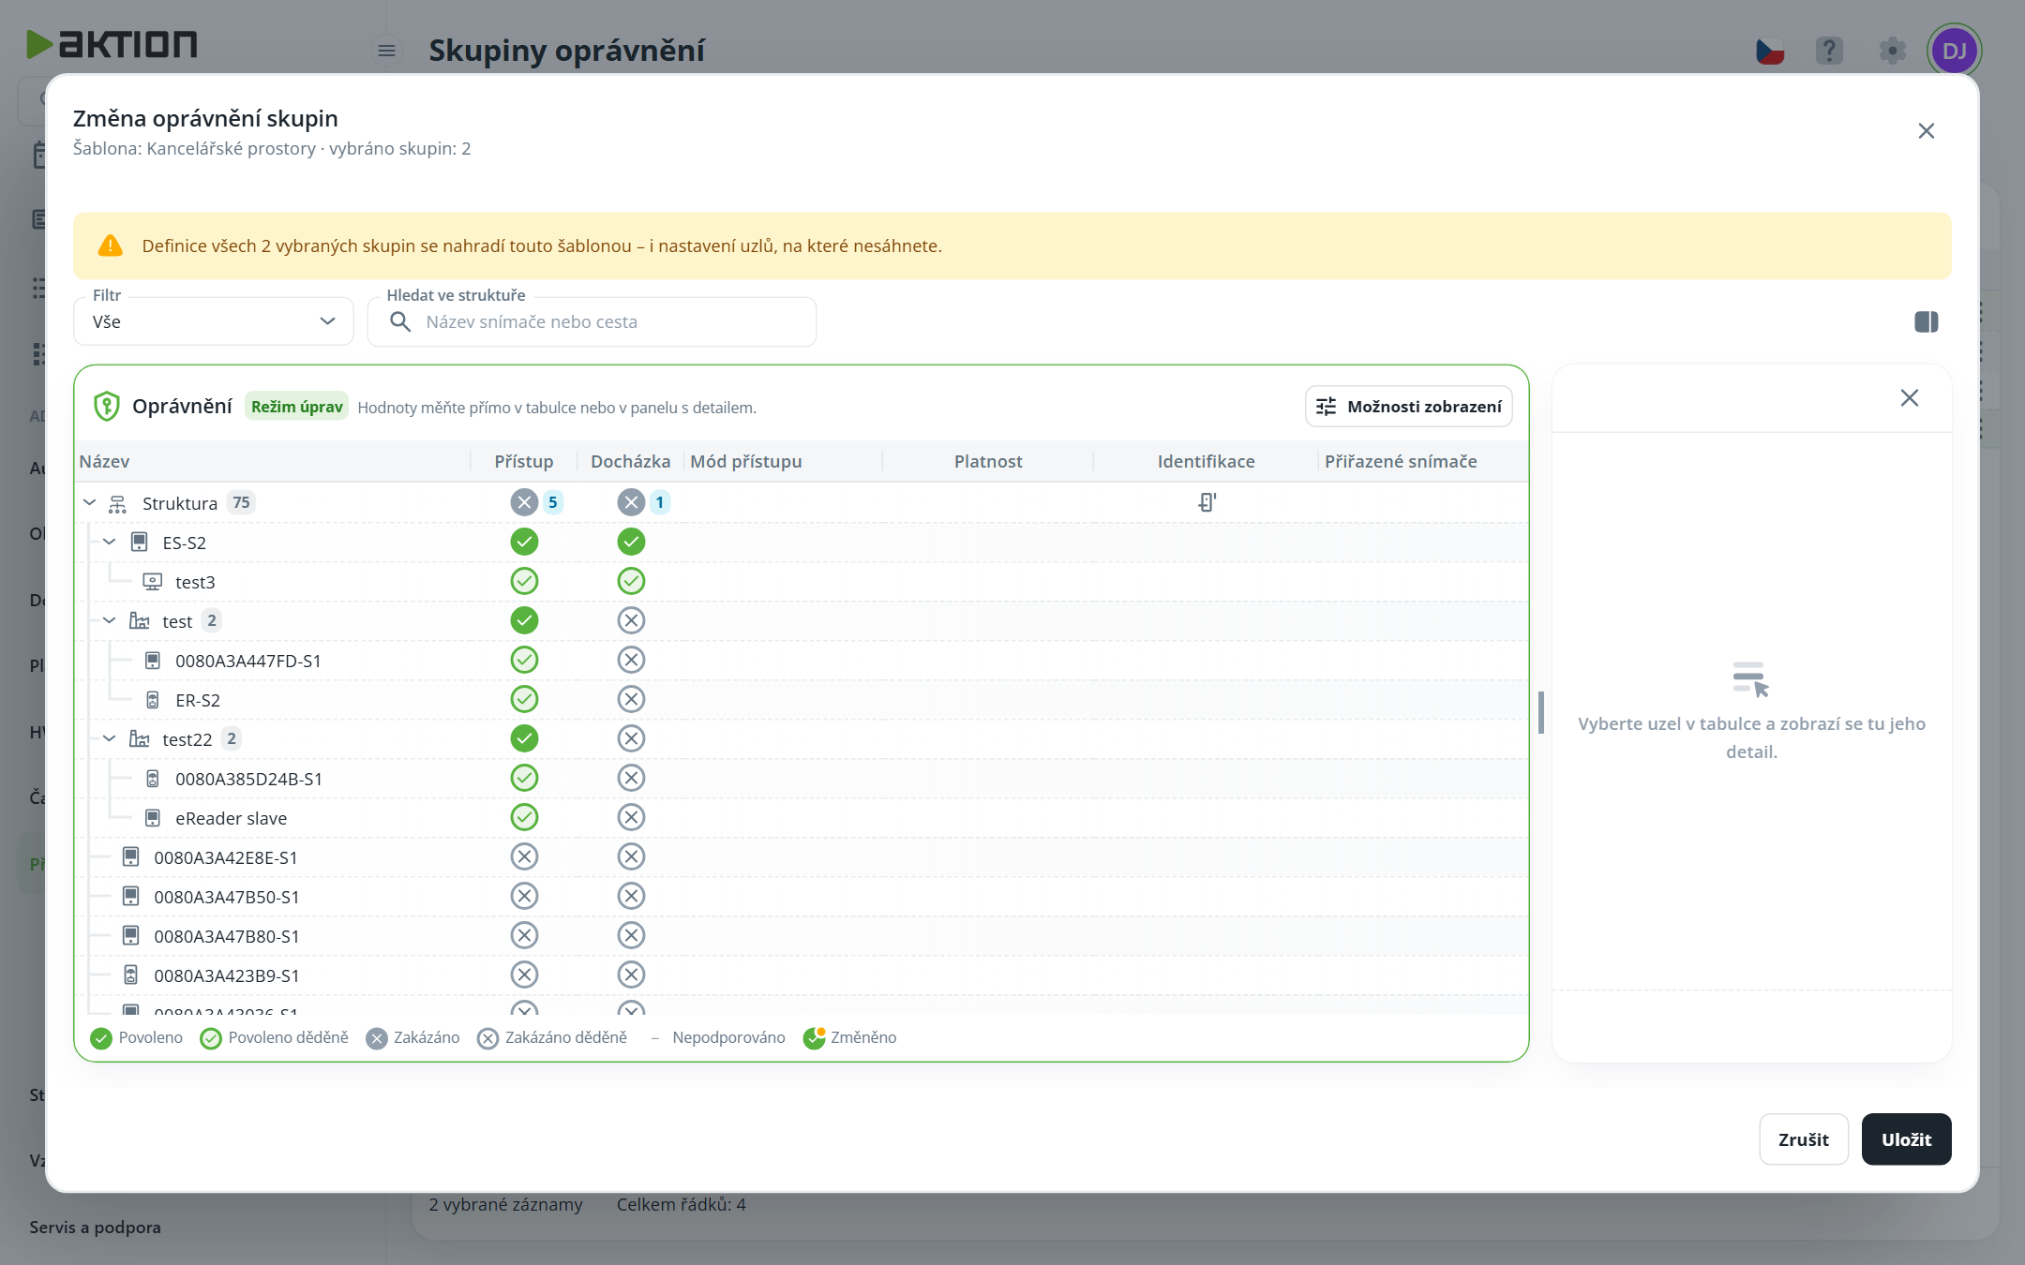This screenshot has height=1265, width=2025.
Task: Open Možnosti zobrazení display options
Action: tap(1408, 407)
